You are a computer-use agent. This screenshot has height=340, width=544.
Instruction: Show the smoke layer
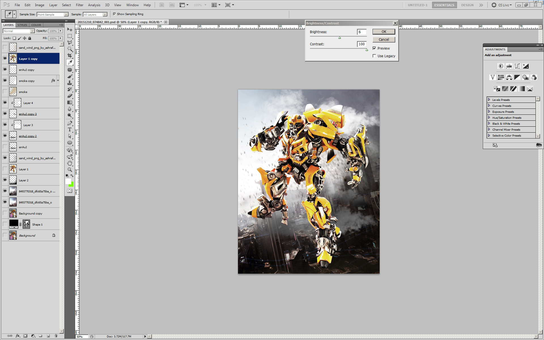click(x=5, y=92)
